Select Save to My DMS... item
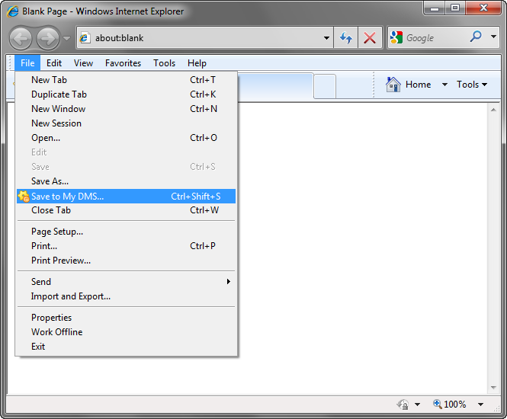This screenshot has height=419, width=507. (126, 196)
